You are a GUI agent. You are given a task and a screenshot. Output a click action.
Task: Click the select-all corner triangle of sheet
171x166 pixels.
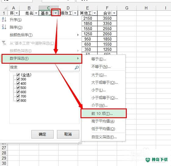tap(5, 8)
